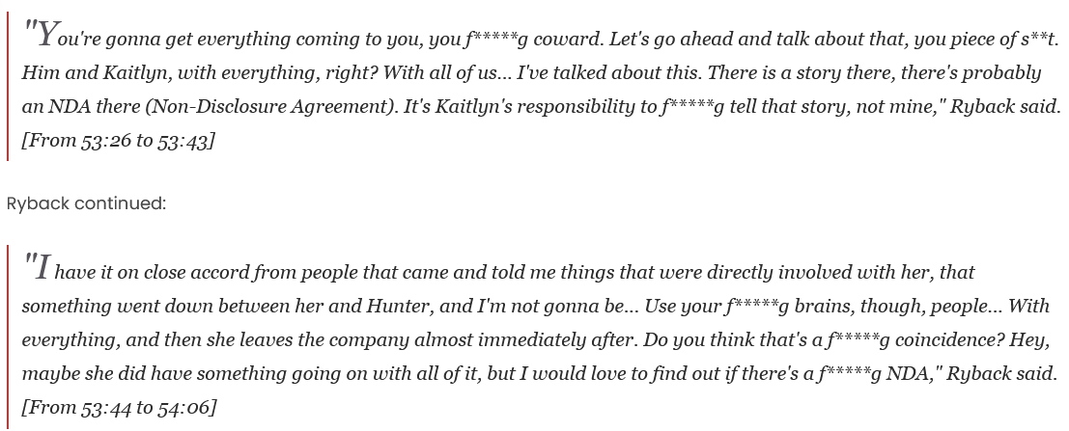Screen dimensions: 1069x431
Task: Click the '[From 53:44 to 54:06]' timestamp
Action: pos(119,407)
